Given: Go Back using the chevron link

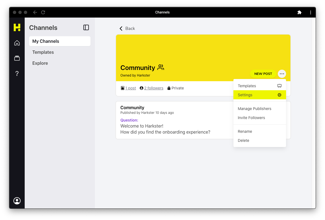Looking at the screenshot, I should (127, 29).
